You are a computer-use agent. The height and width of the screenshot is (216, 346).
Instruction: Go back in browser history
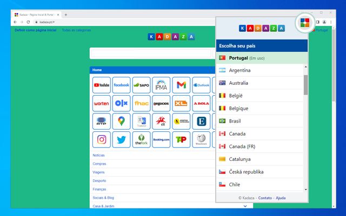[x=15, y=22]
